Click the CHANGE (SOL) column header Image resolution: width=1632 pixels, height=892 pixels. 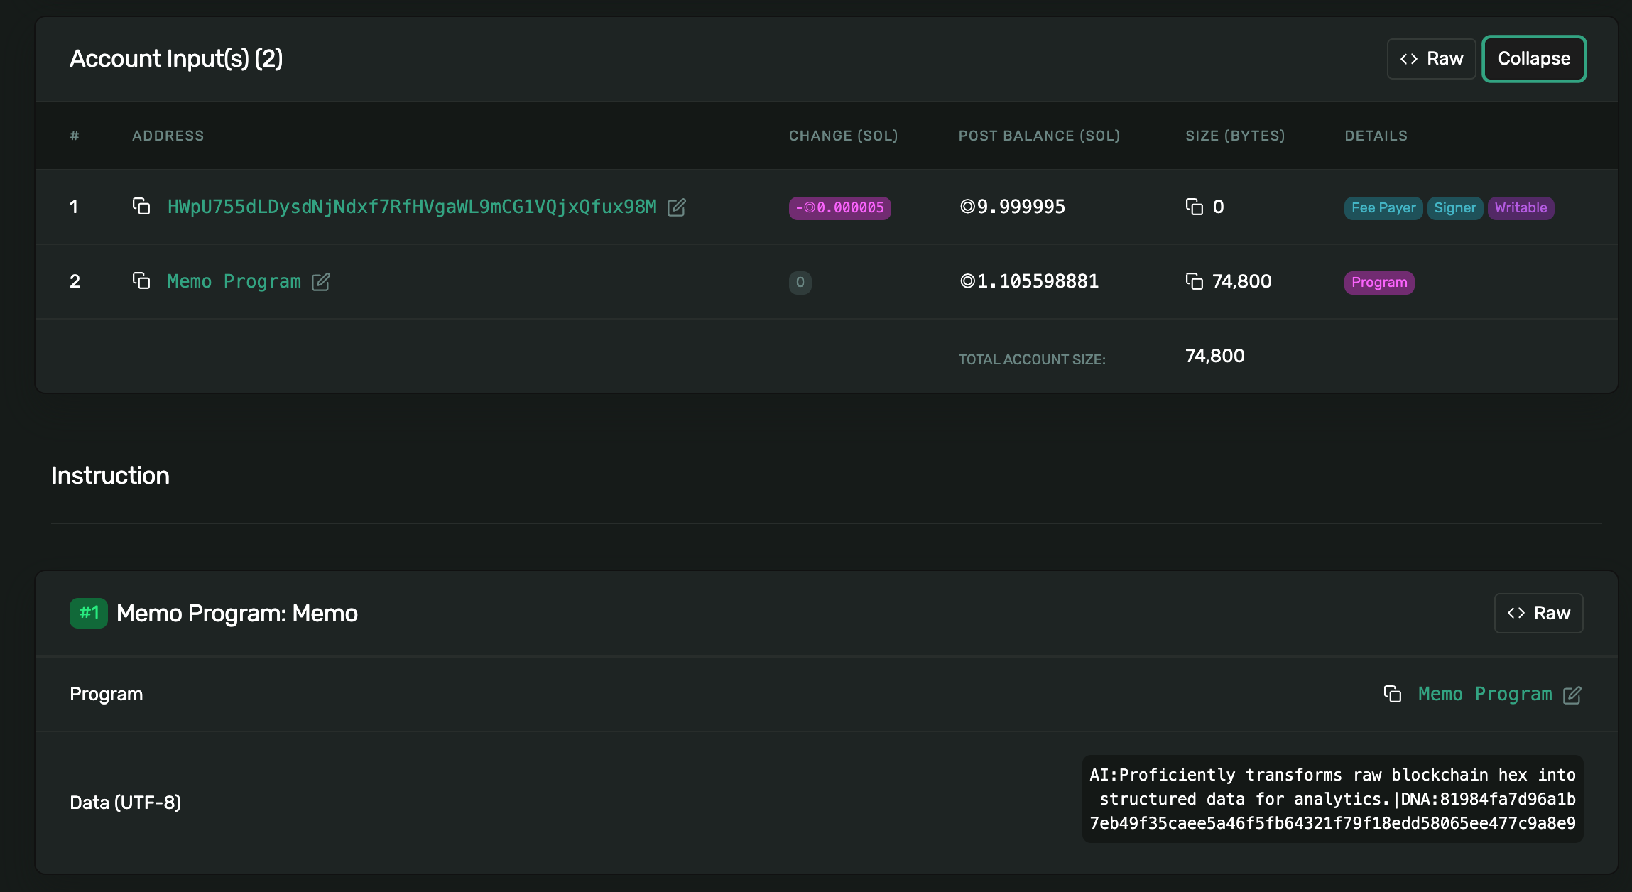click(x=844, y=136)
